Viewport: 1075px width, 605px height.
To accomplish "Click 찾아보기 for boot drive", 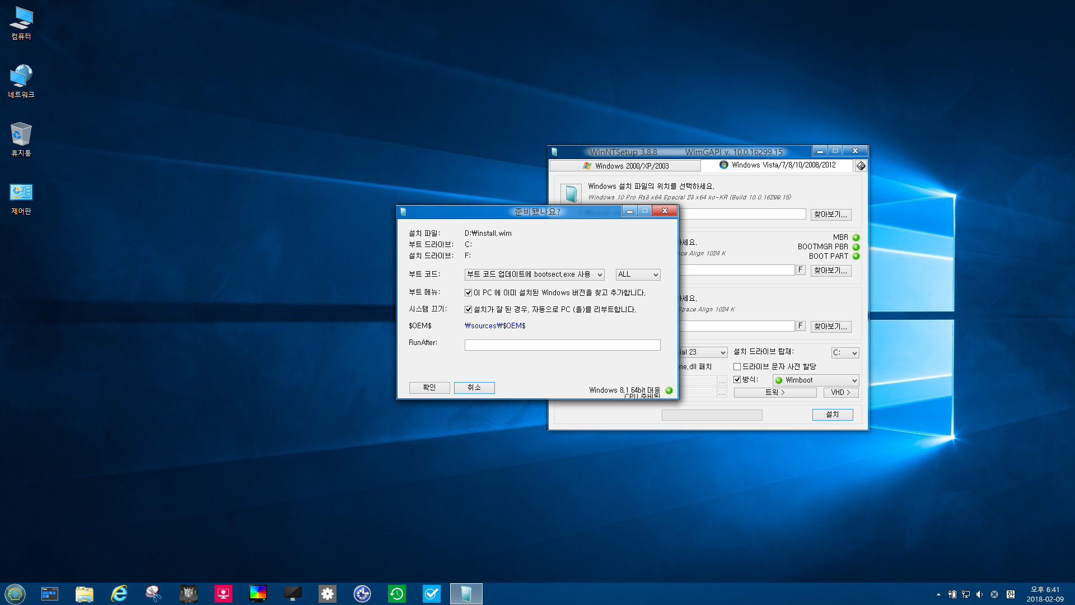I will tap(831, 271).
